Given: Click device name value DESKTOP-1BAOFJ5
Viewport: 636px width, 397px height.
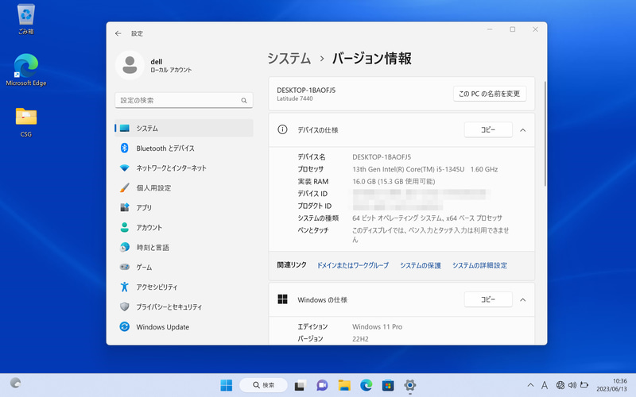Looking at the screenshot, I should coord(382,156).
